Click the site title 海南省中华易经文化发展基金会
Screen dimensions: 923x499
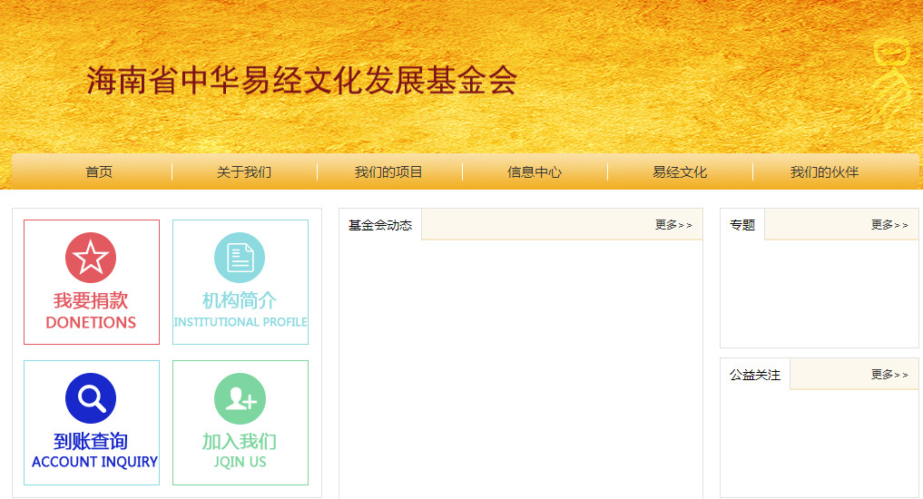[301, 81]
